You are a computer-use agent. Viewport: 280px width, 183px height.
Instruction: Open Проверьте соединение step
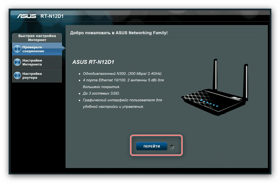(37, 49)
